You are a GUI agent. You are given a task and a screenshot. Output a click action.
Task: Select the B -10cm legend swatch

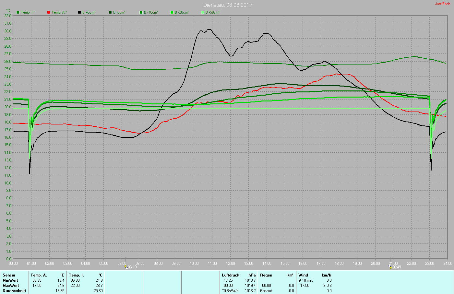click(x=141, y=12)
